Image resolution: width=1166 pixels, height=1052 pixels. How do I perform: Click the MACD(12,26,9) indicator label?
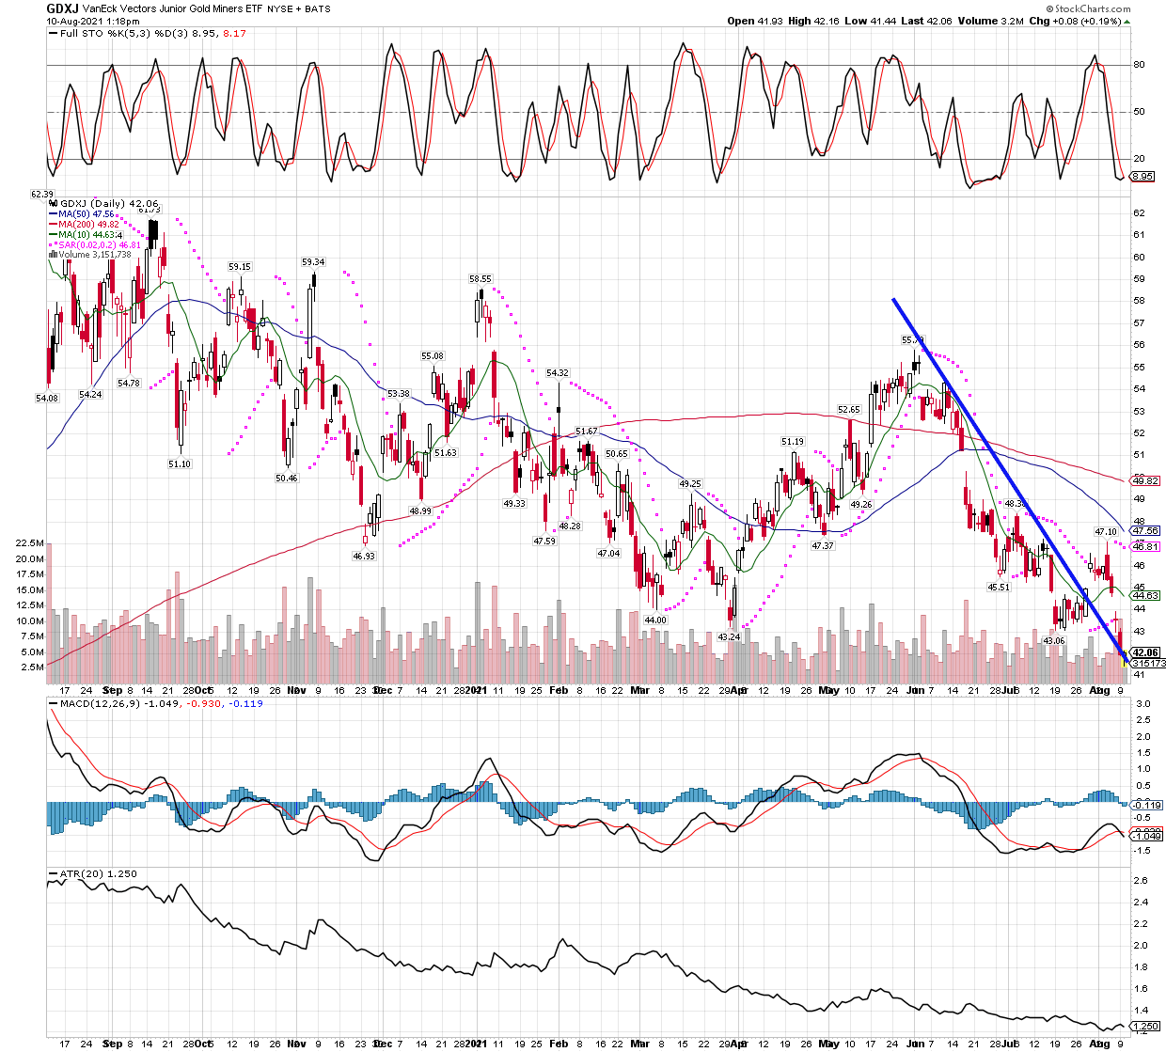pos(99,703)
